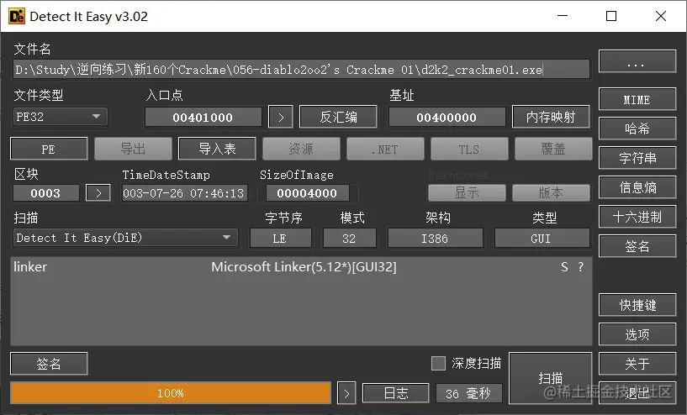Click the S marker on the linker row
This screenshot has width=687, height=415.
click(564, 266)
